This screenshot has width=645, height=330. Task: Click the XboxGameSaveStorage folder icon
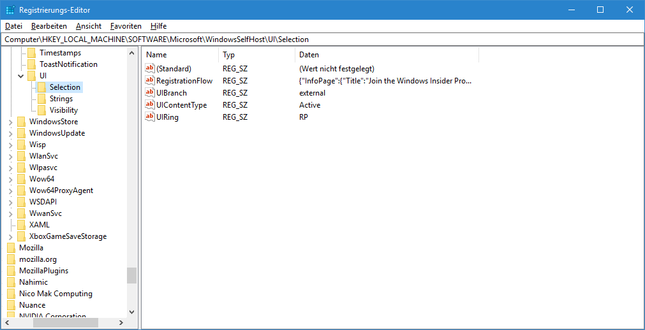tap(22, 237)
